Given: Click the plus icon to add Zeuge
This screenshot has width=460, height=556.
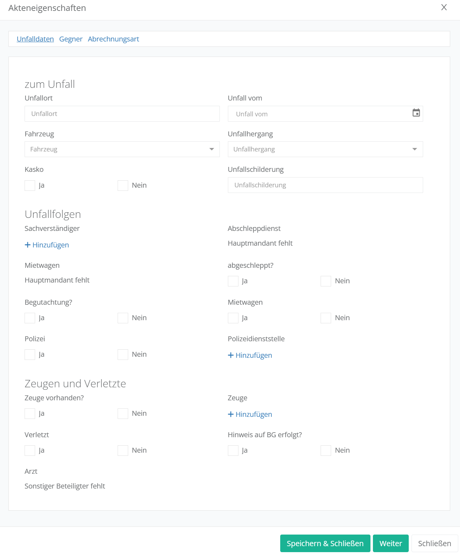Looking at the screenshot, I should tap(231, 414).
